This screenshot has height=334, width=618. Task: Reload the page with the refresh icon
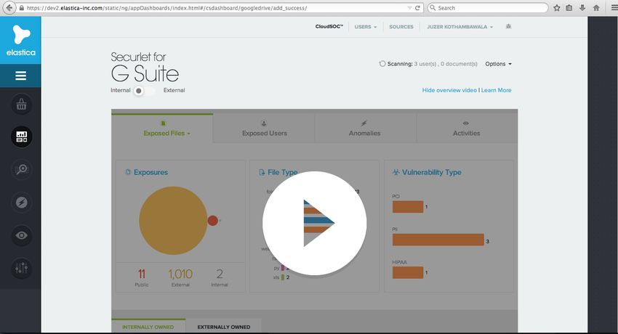point(417,7)
